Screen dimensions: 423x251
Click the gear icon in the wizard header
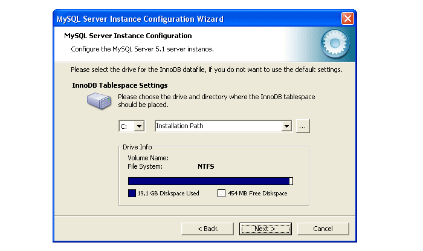tap(332, 43)
